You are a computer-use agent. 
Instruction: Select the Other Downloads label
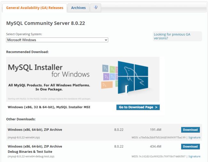coord(21,119)
